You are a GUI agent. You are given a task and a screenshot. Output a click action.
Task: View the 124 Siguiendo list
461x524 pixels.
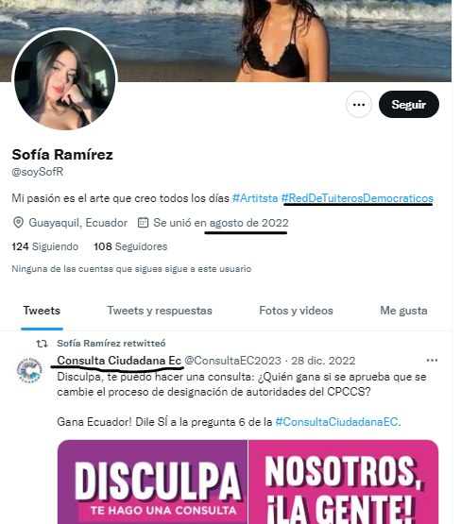click(x=44, y=246)
